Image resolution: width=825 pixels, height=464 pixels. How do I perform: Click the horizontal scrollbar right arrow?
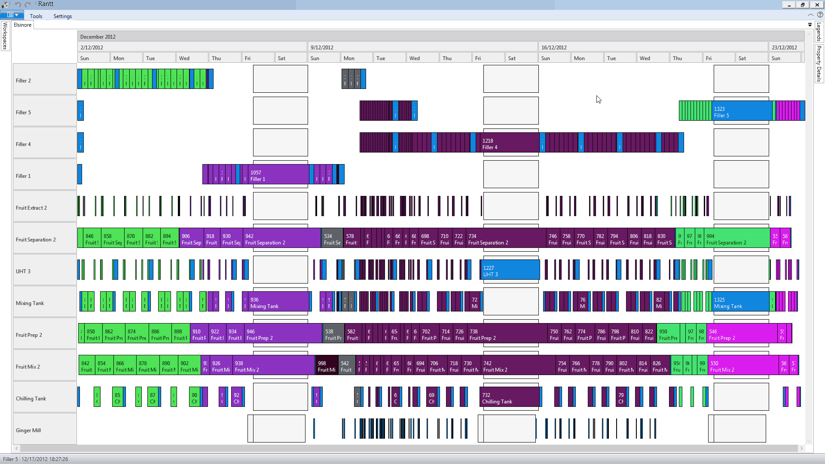pyautogui.click(x=801, y=448)
